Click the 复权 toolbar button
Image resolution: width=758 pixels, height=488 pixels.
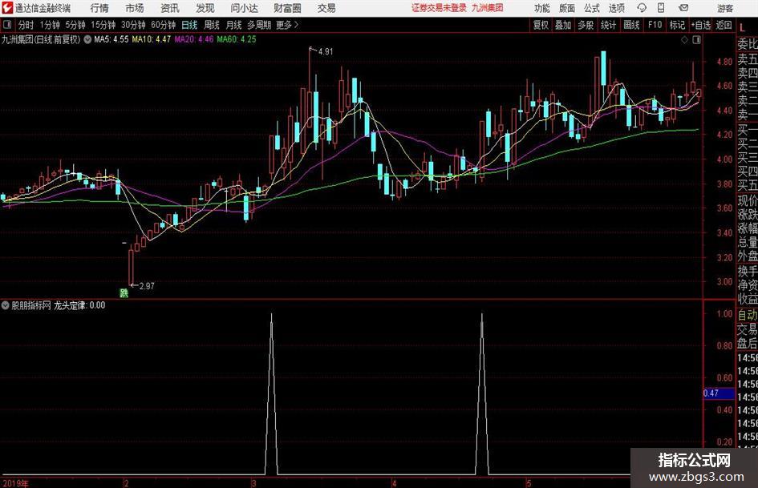541,25
